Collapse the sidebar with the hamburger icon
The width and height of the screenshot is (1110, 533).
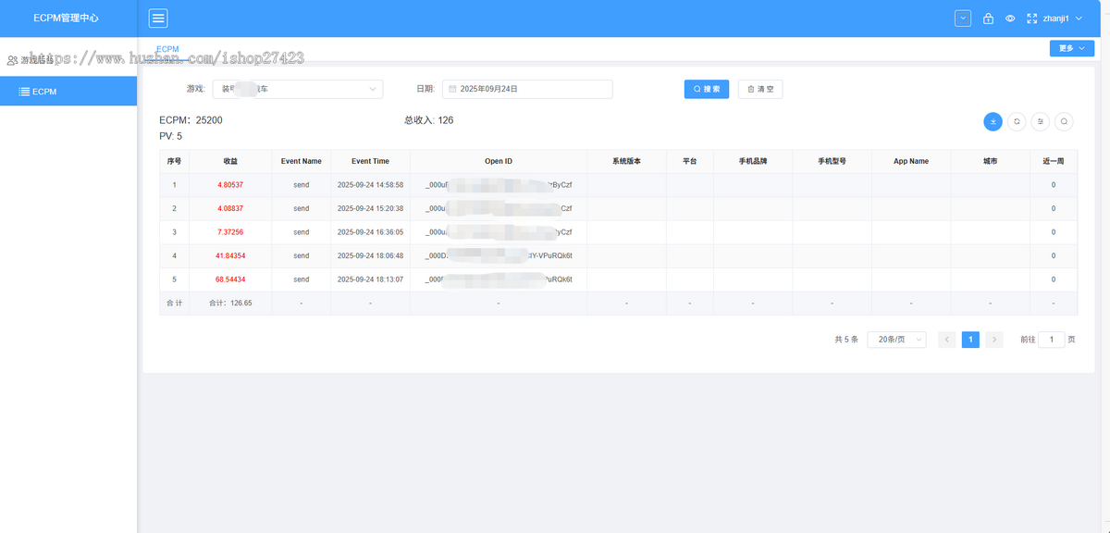click(158, 19)
